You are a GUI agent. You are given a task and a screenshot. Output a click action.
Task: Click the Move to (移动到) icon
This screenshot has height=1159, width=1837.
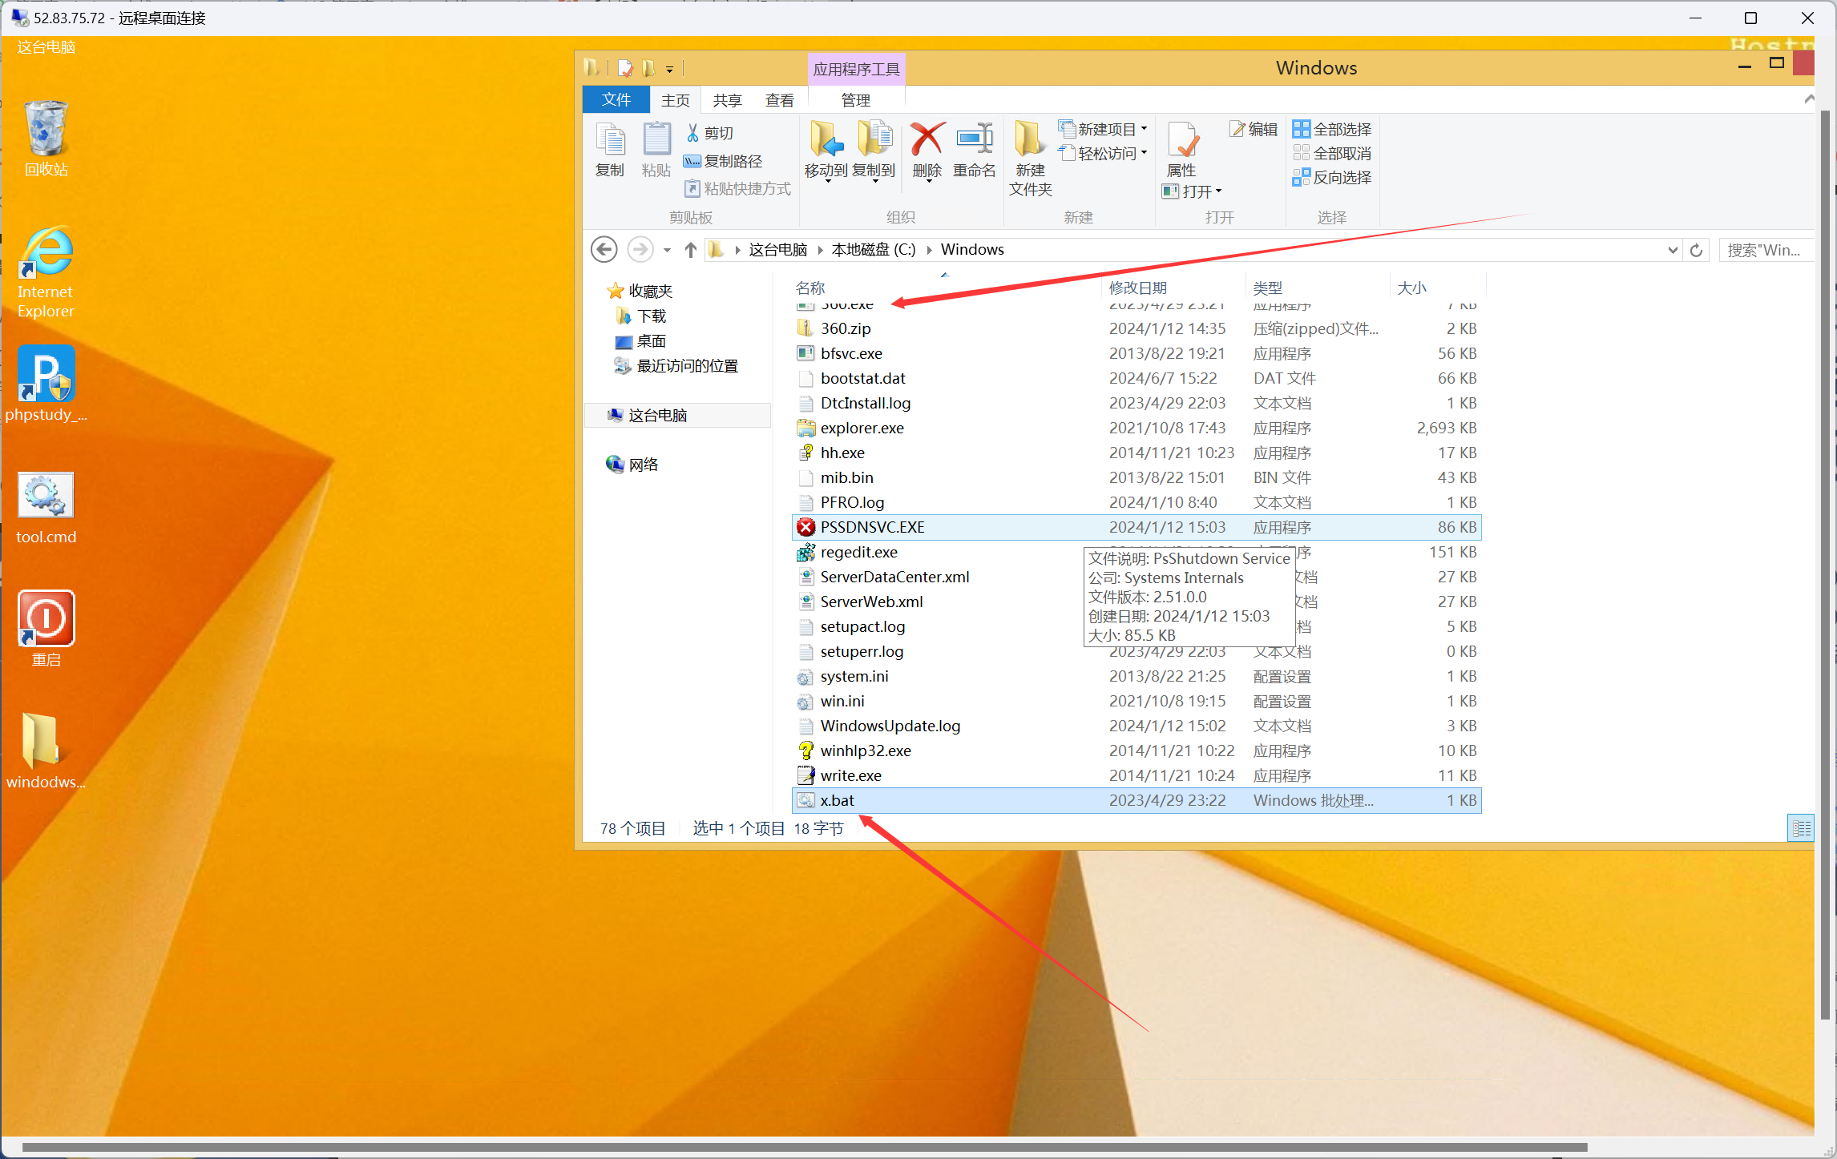(x=826, y=140)
